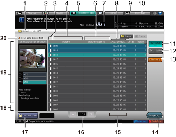Select file name 0014 in the table
176x137 pixels.
[x=55, y=73]
